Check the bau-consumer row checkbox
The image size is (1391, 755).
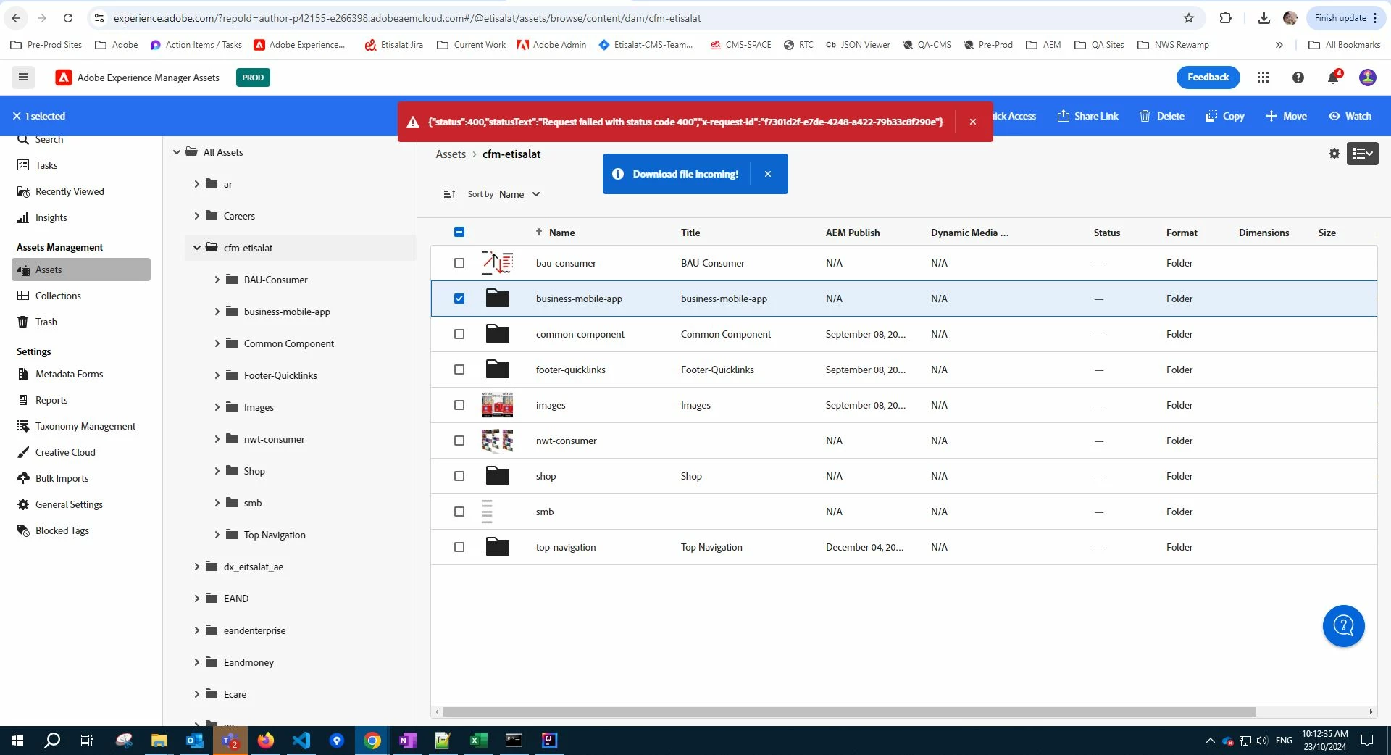(x=459, y=263)
